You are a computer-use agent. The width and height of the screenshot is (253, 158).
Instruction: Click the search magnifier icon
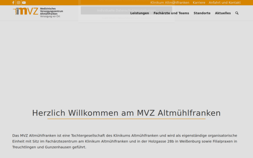pos(237,13)
